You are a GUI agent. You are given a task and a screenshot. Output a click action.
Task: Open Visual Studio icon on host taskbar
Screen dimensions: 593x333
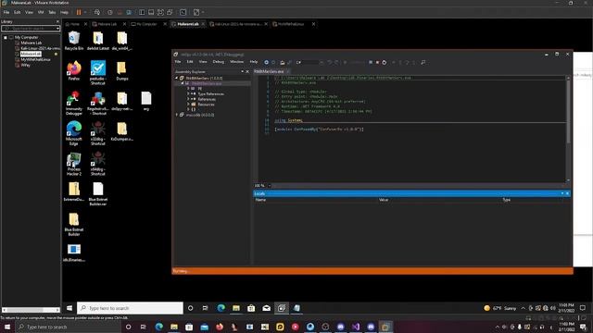coord(356,327)
